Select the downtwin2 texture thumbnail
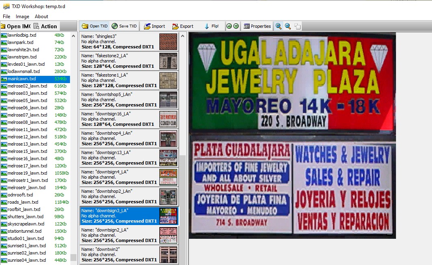 coord(168,255)
